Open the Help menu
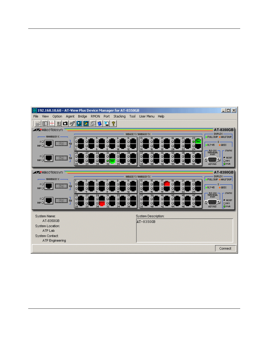Image resolution: width=261 pixels, height=338 pixels. pos(161,116)
